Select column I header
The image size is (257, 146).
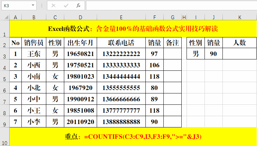pyautogui.click(x=196, y=17)
